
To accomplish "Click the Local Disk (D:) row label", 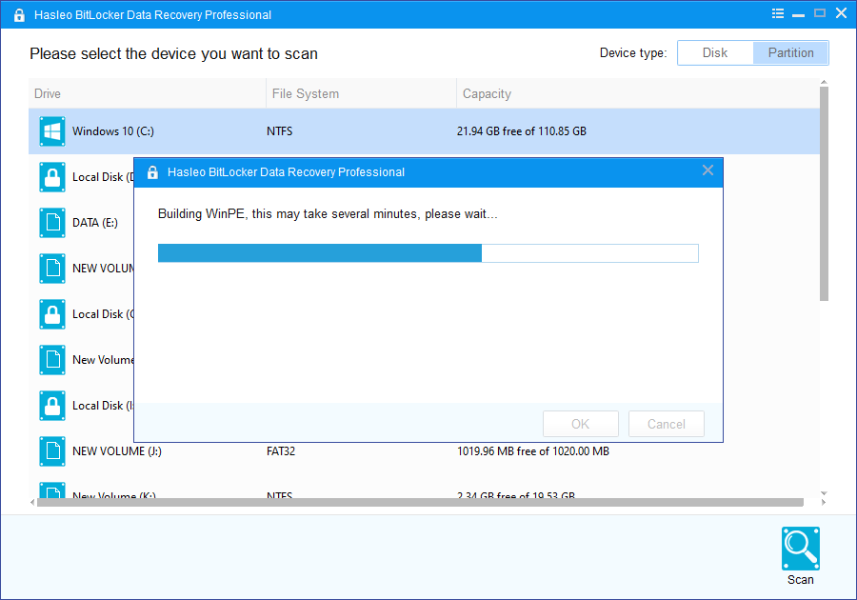I will point(103,177).
